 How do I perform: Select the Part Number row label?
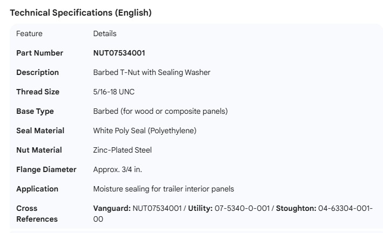(39, 53)
